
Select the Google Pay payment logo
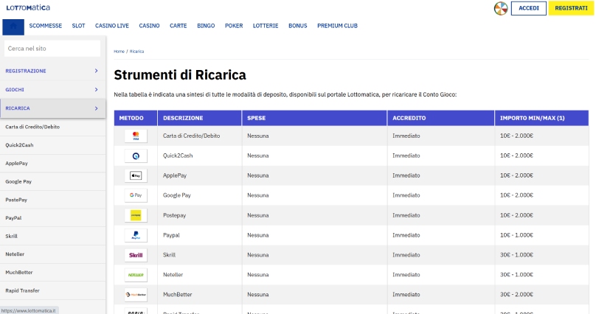(136, 195)
